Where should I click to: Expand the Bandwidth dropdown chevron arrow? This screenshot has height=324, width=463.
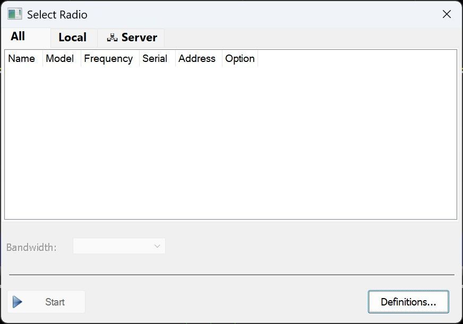point(157,246)
